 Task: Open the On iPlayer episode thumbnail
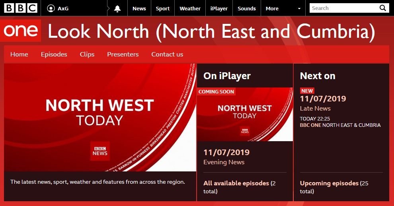(245, 114)
